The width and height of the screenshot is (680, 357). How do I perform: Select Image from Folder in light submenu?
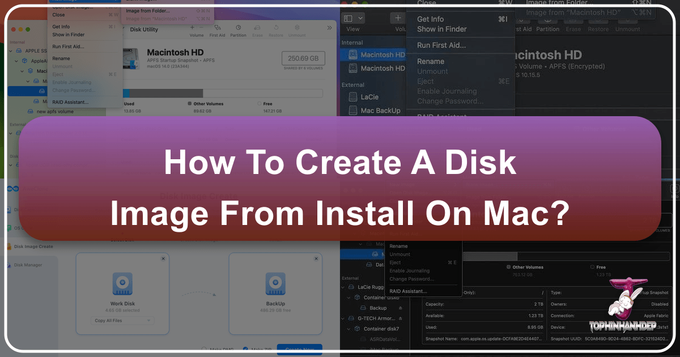coord(147,10)
